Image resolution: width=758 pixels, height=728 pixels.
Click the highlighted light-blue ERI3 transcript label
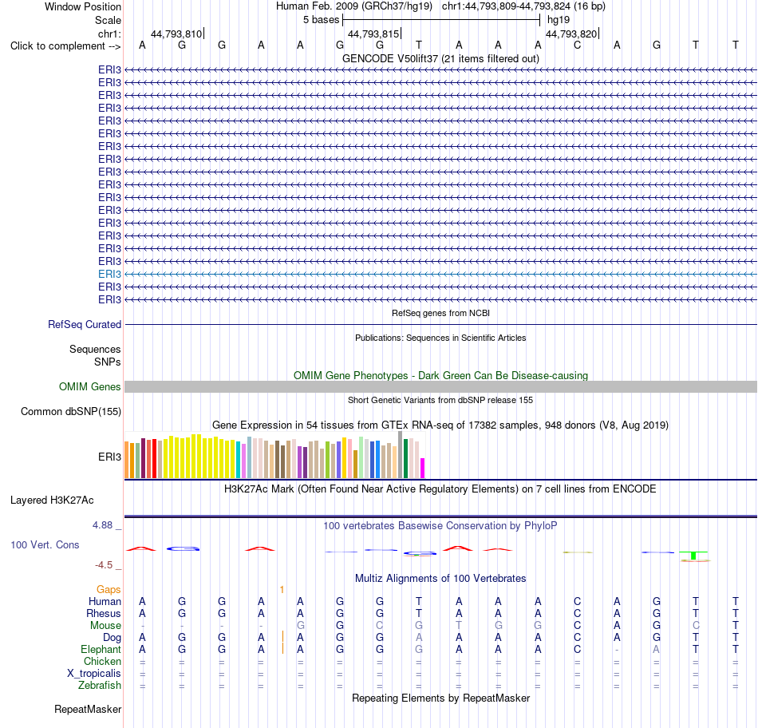[x=109, y=275]
